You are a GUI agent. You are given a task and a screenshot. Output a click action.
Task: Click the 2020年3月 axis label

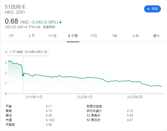[x=135, y=97]
